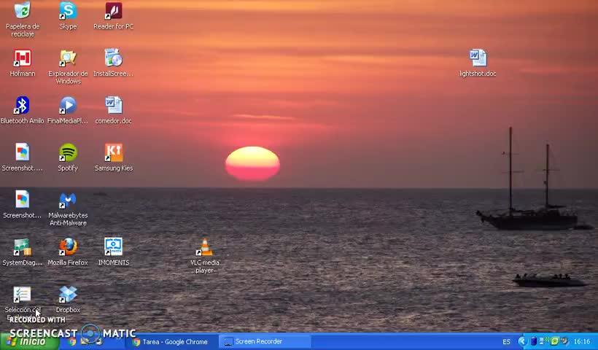Open the ES language bar selector

click(x=506, y=341)
